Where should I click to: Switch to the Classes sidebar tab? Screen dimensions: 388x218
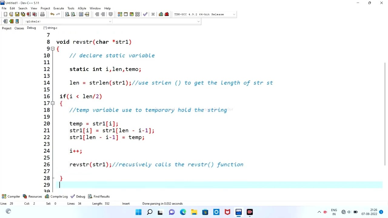(19, 28)
